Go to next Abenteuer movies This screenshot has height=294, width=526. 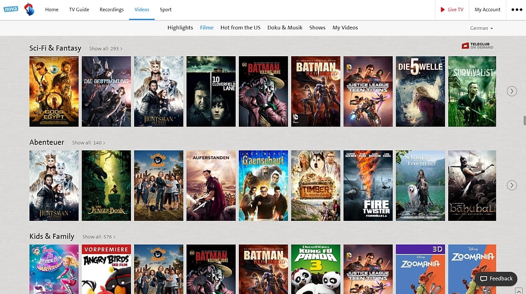(512, 185)
